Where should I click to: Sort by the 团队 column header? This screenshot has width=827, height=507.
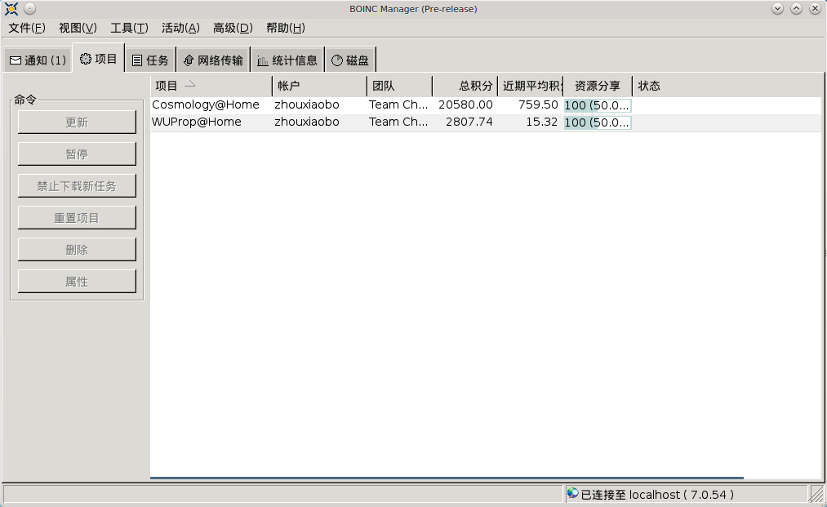(399, 86)
